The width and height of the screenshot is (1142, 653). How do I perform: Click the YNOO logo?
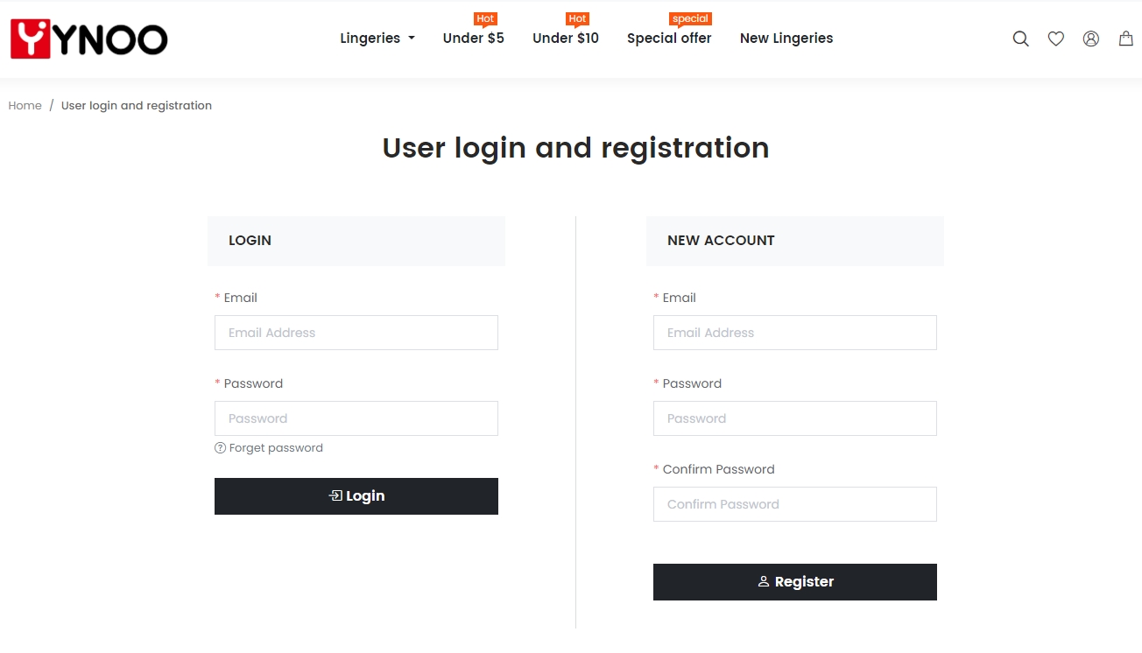pyautogui.click(x=88, y=39)
